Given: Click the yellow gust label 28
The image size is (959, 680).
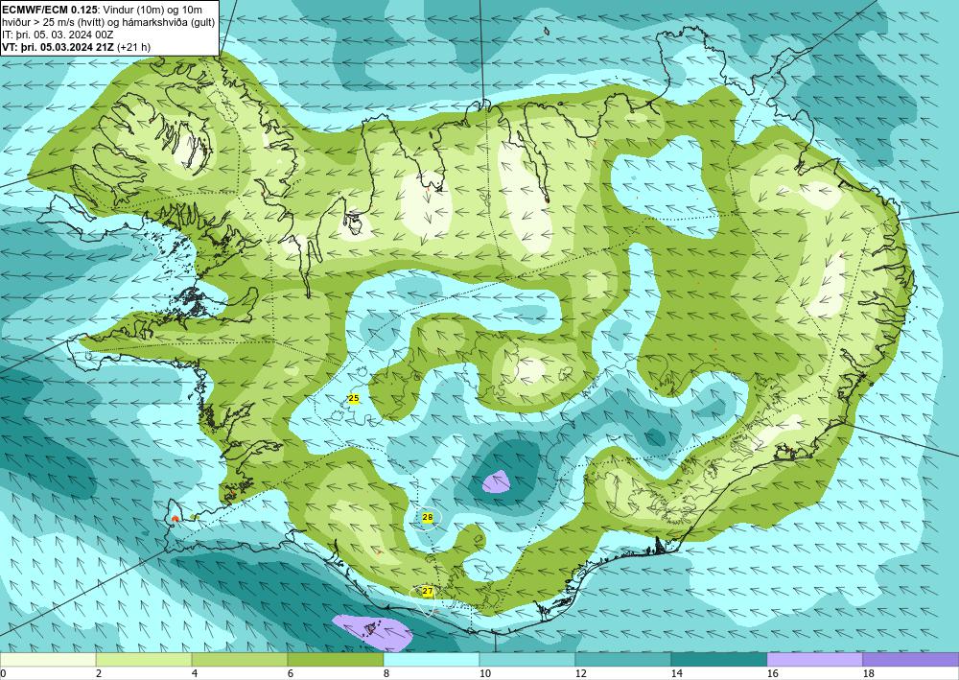Looking at the screenshot, I should pyautogui.click(x=428, y=518).
